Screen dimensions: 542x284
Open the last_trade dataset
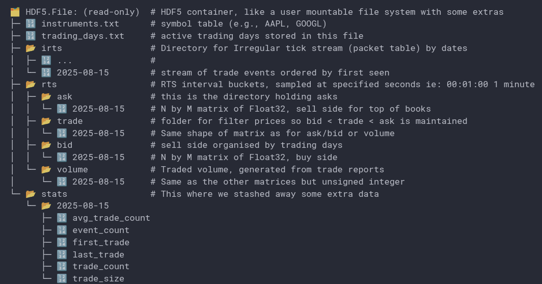(98, 255)
